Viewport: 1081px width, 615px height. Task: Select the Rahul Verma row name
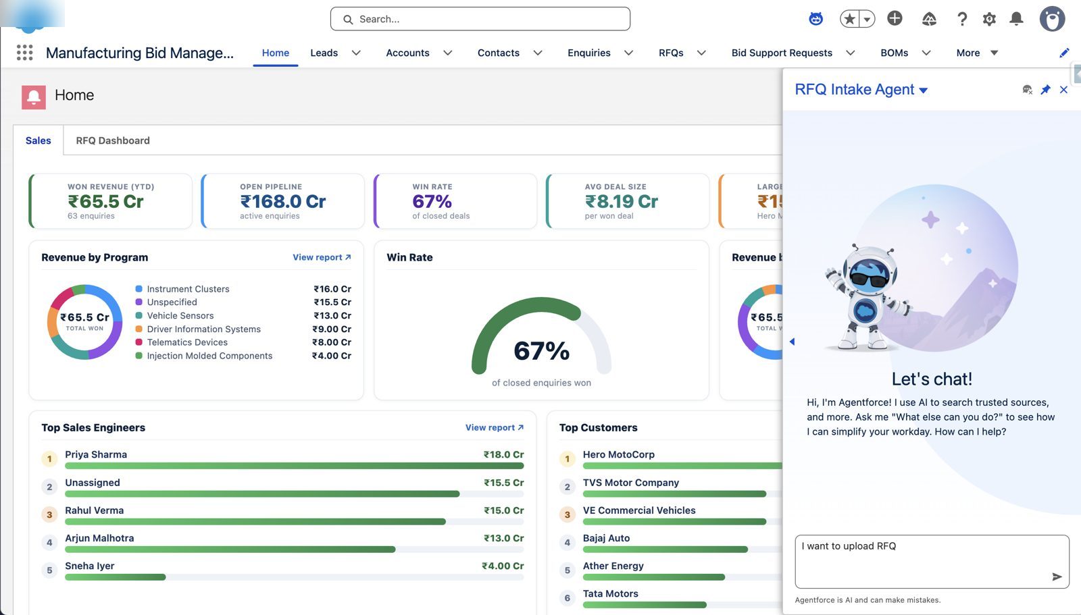pos(95,510)
